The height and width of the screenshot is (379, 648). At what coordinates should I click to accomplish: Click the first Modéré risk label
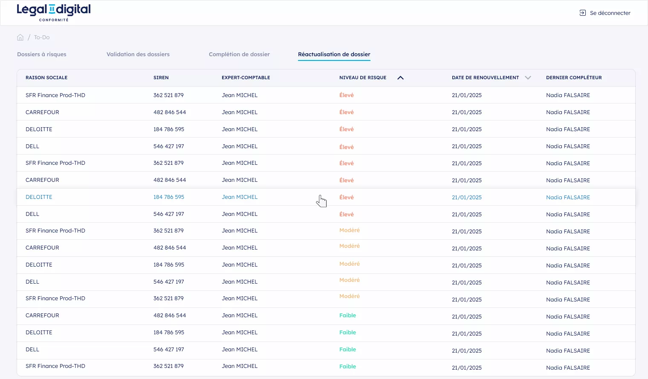(350, 230)
